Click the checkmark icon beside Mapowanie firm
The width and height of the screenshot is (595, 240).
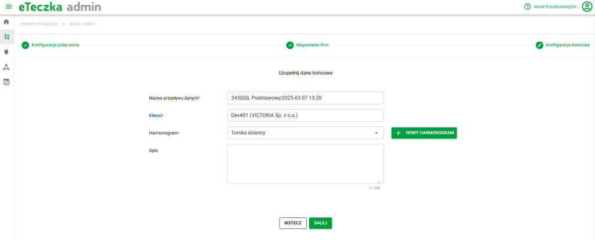[289, 45]
